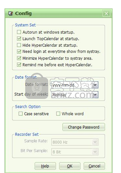Click the Search Option group label
Screen dimensions: 121x173
click(28, 107)
